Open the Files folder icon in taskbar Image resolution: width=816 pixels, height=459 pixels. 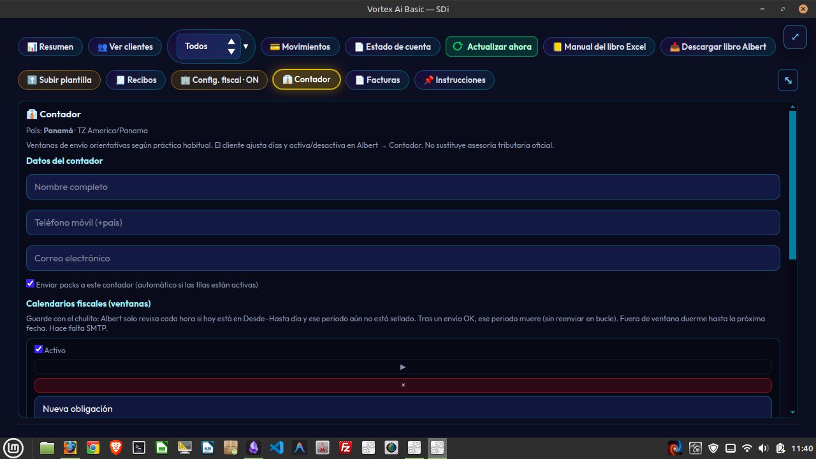tap(47, 448)
